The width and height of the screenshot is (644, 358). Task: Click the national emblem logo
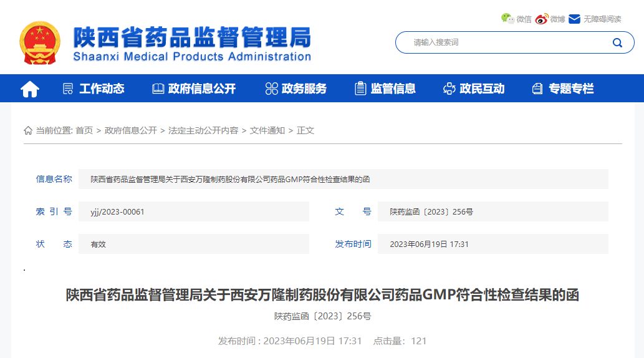tap(40, 43)
